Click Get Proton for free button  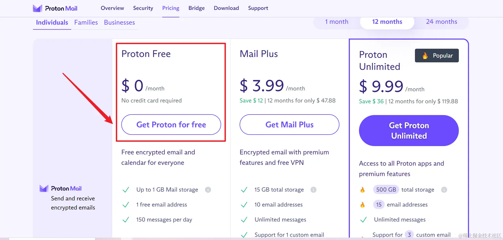[x=171, y=125]
